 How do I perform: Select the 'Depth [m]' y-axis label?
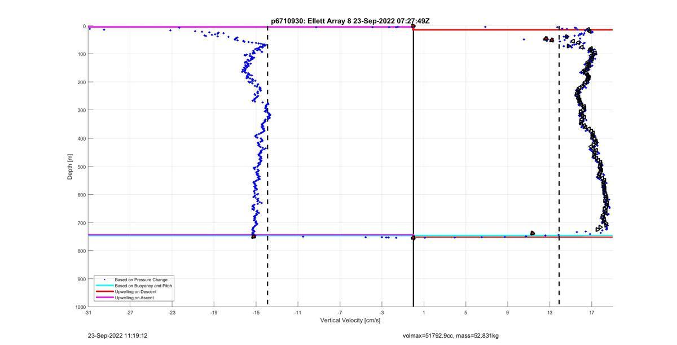click(x=71, y=167)
